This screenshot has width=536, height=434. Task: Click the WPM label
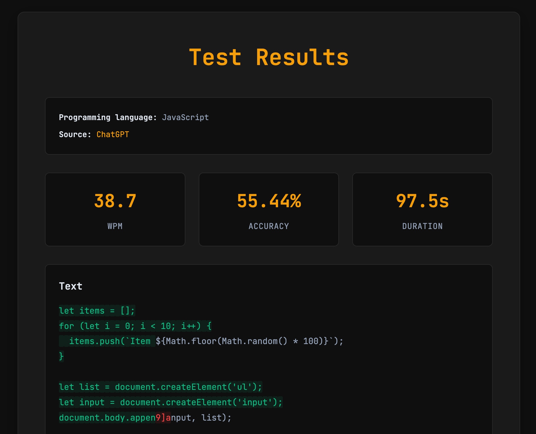(115, 226)
